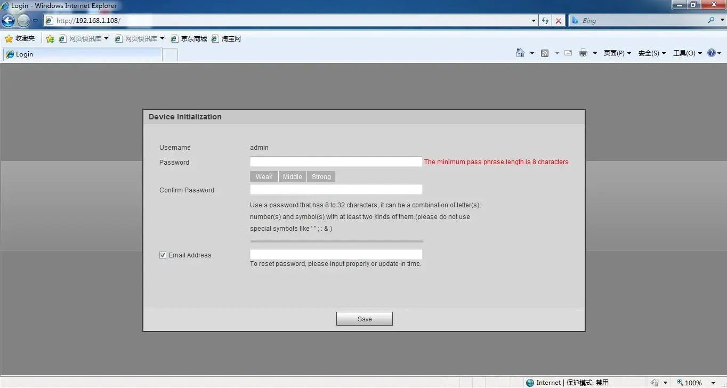Uncheck the Email Address checkbox
727x388 pixels.
point(163,255)
